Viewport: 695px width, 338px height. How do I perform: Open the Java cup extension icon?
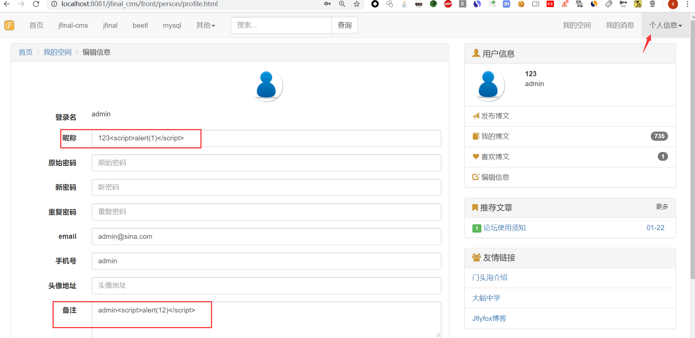[404, 4]
